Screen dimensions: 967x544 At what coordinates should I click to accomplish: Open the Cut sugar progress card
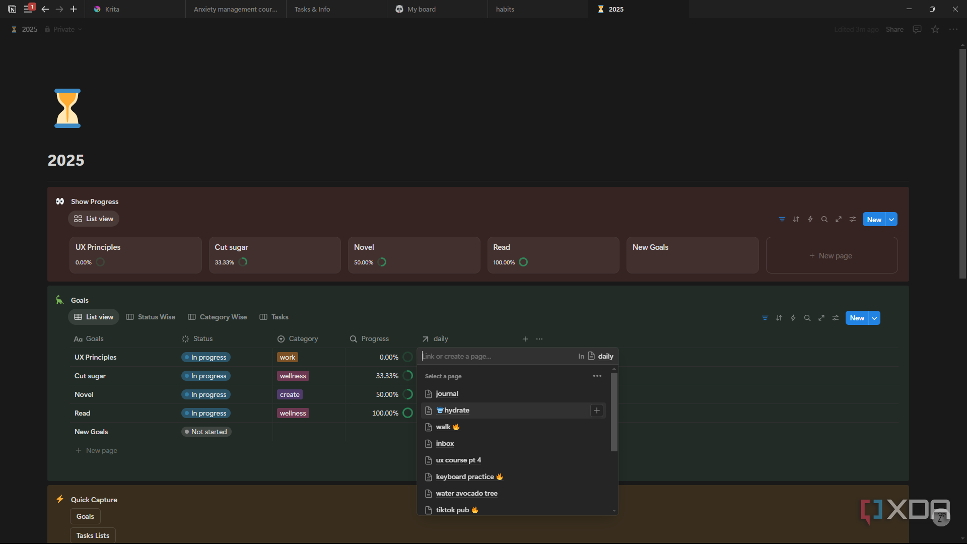(275, 255)
